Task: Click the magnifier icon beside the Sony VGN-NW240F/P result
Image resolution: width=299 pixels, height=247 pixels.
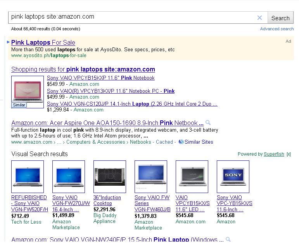Action: [x=228, y=240]
